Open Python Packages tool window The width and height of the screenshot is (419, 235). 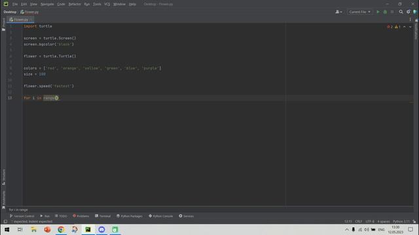tap(130, 216)
